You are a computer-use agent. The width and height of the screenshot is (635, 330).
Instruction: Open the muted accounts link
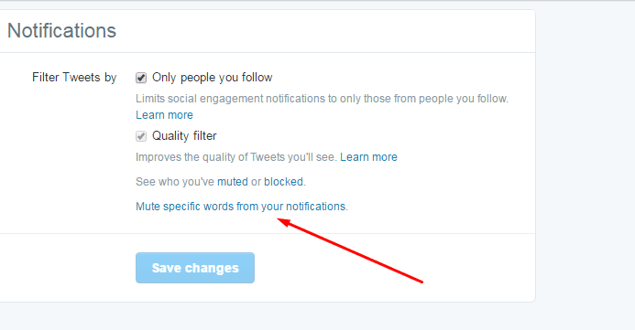tap(233, 182)
